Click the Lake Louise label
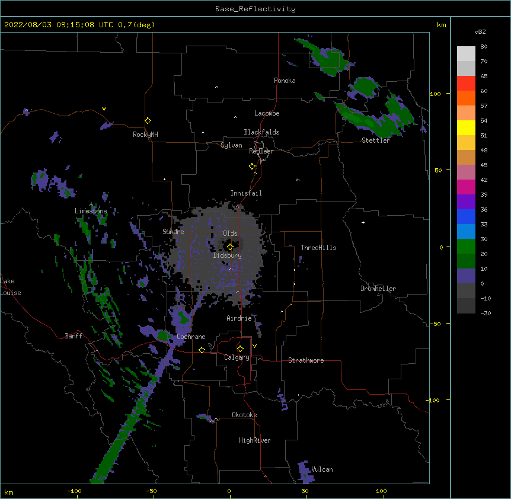Screen dimensions: 511x499 (11, 287)
